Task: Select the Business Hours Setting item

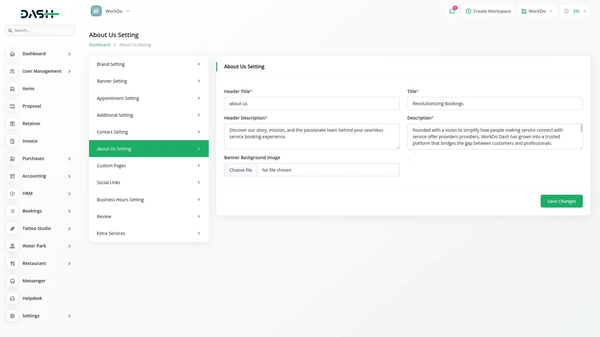Action: 149,200
